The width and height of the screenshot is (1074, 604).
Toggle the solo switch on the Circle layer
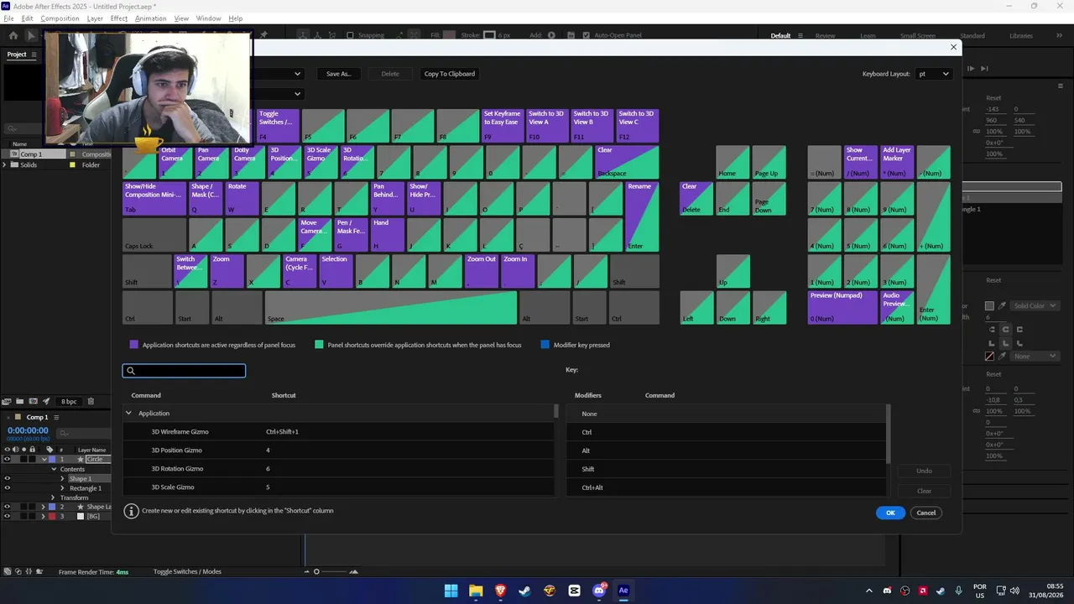[x=24, y=460]
